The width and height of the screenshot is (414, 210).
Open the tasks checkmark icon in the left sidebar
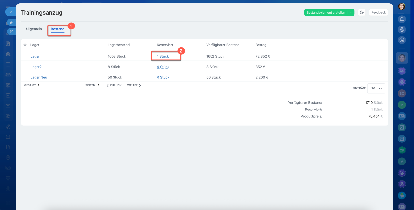click(x=8, y=95)
